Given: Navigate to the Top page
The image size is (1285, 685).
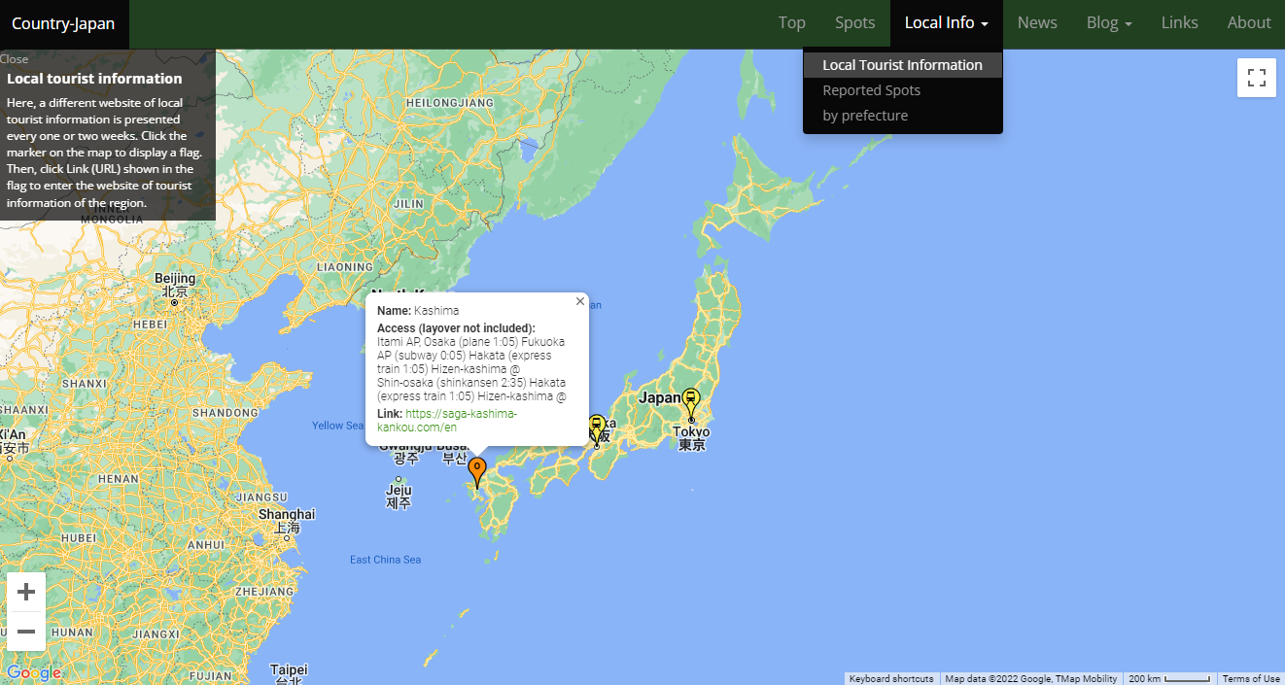Looking at the screenshot, I should tap(791, 22).
